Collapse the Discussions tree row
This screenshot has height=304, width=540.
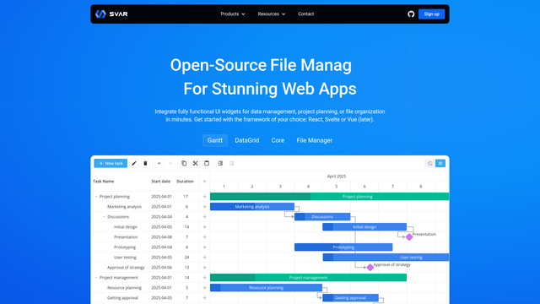(104, 217)
